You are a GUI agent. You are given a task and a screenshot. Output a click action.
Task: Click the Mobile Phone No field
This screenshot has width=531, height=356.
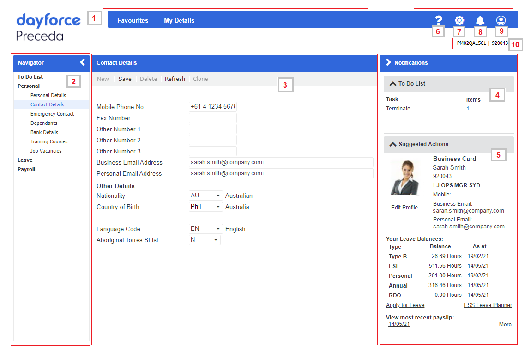tap(212, 107)
